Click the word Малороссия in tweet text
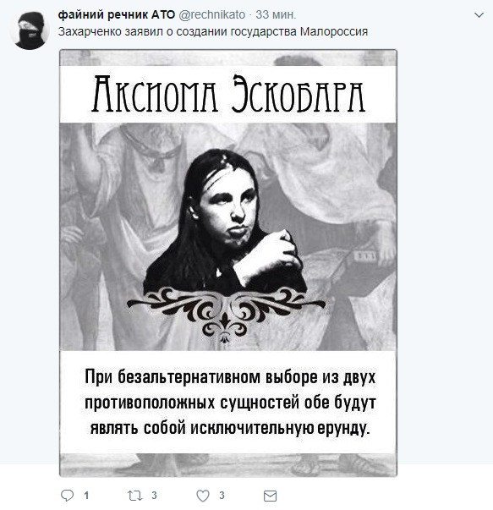The height and width of the screenshot is (510, 493). [x=334, y=31]
